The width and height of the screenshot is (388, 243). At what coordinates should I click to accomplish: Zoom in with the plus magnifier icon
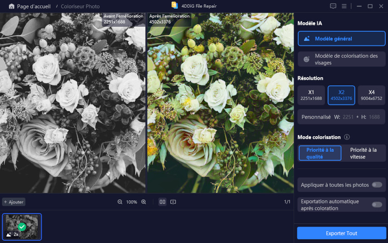[144, 202]
